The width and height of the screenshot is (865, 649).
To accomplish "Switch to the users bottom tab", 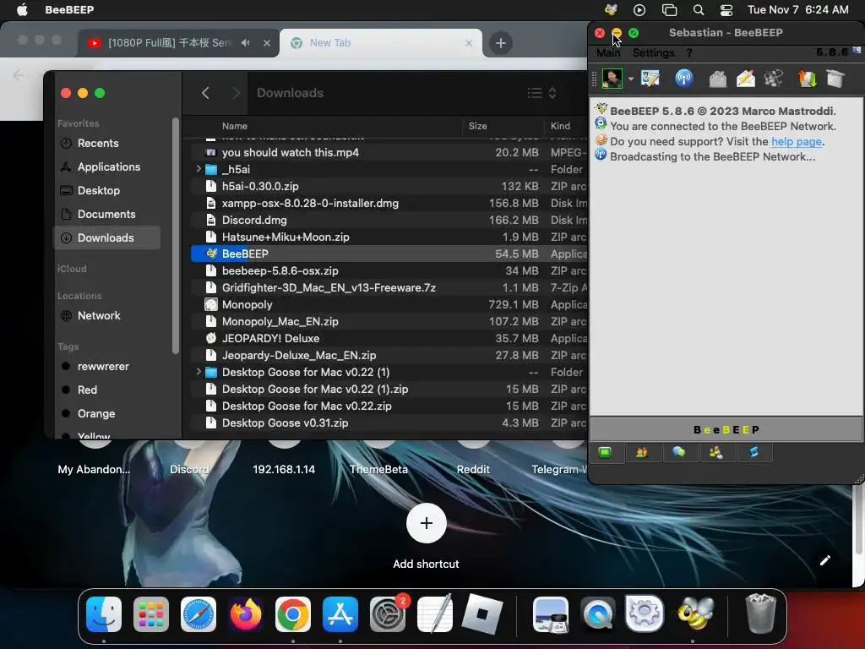I will click(x=642, y=453).
